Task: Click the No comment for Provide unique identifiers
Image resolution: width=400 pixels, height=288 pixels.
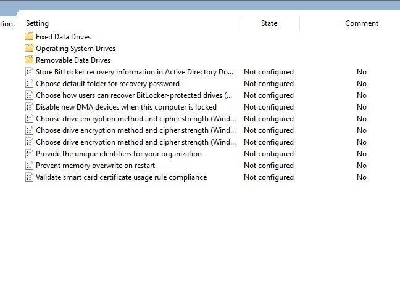Action: (362, 154)
